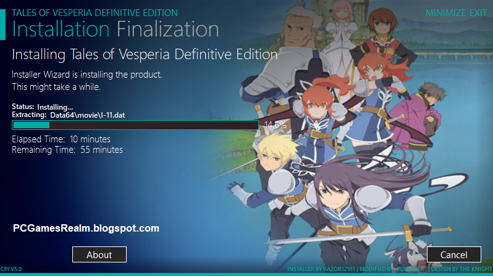
Task: Click the 'TALES OF VESPERIA DEFINITIVE EDITION' header text
Action: pyautogui.click(x=95, y=13)
